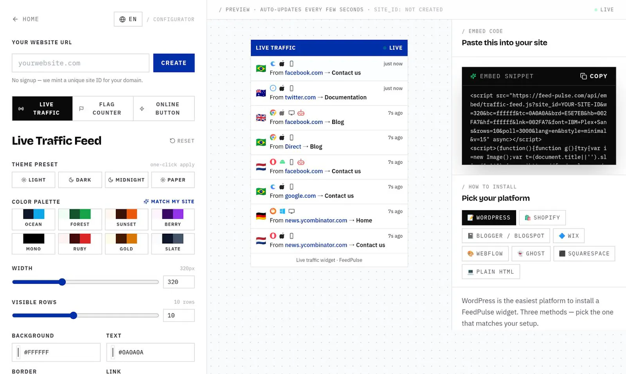This screenshot has height=374, width=626.
Task: Choose the Berry color palette
Action: (x=173, y=219)
